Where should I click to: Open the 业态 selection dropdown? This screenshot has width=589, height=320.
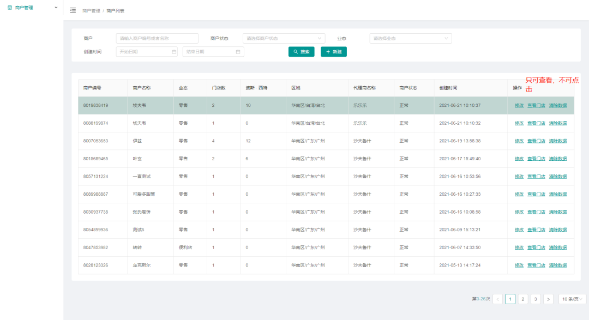pyautogui.click(x=410, y=39)
